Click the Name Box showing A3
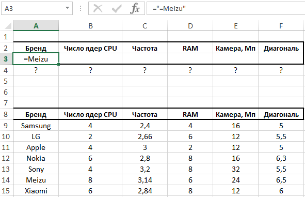Viewport: 305px width, 197px height. [37, 8]
